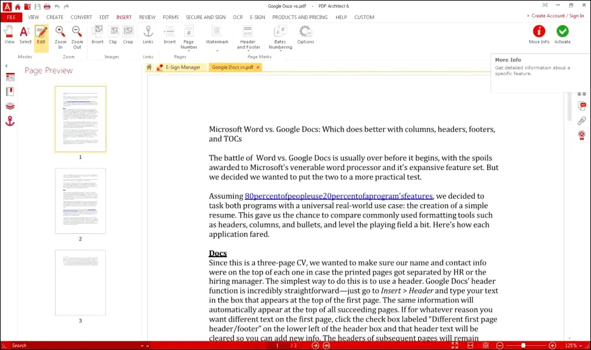Image resolution: width=591 pixels, height=350 pixels.
Task: Click the 80 percent hyperlink in document
Action: coord(338,196)
